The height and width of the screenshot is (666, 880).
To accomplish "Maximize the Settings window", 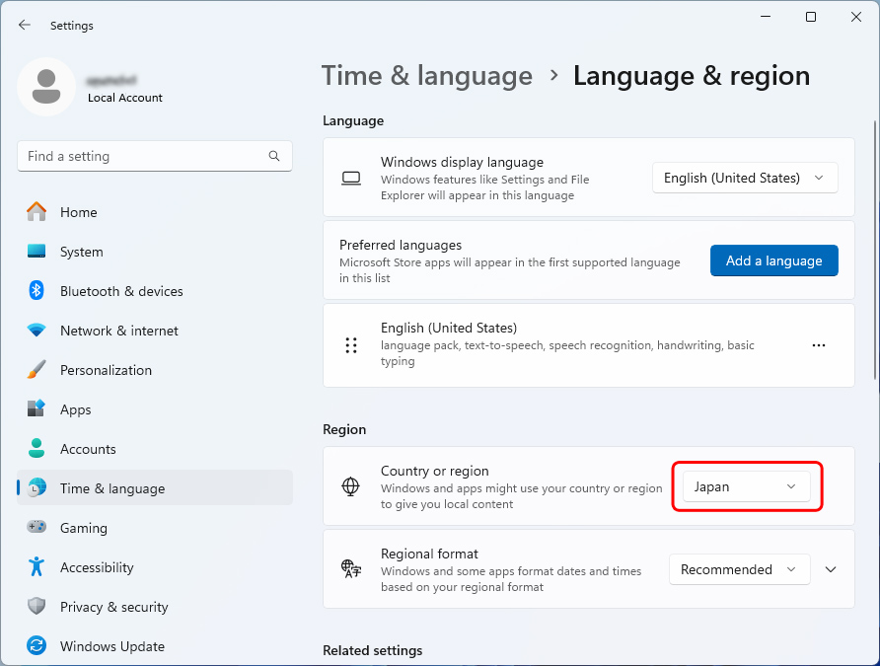I will click(811, 17).
